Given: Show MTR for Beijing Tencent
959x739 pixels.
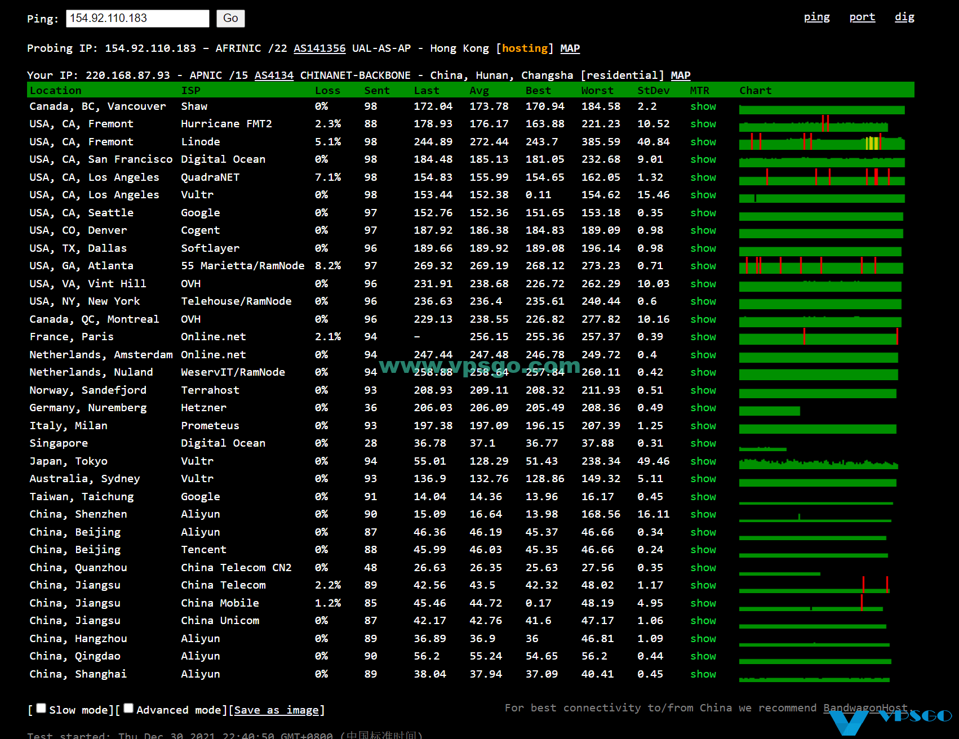Looking at the screenshot, I should [703, 550].
